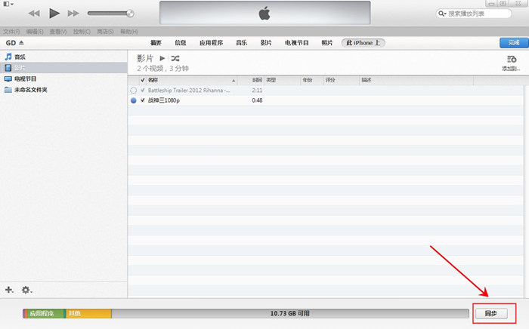Screen dimensions: 529x329
Task: Click the rewind (previous track) button
Action: point(34,14)
